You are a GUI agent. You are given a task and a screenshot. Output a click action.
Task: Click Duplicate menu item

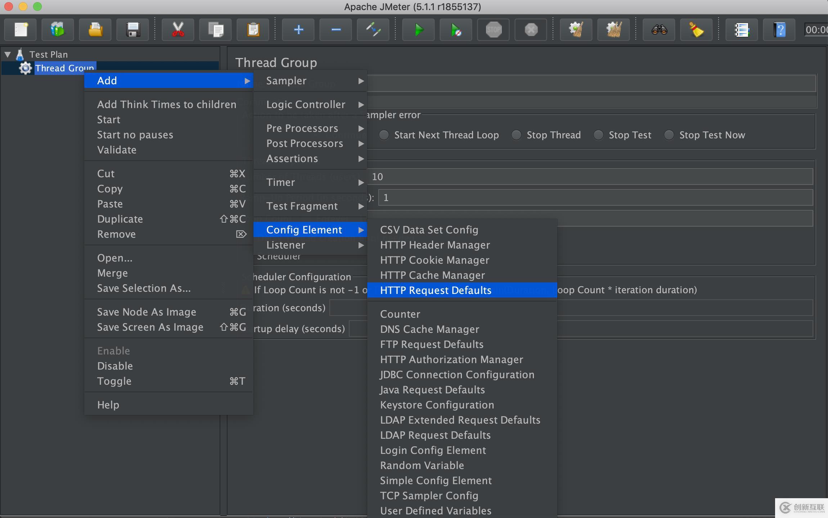(119, 218)
